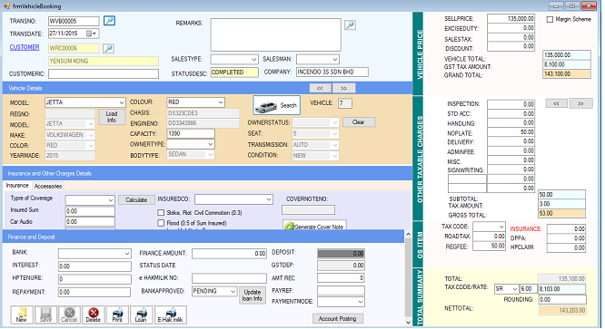The height and width of the screenshot is (329, 605).
Task: Expand the SALESMAN dropdown
Action: pyautogui.click(x=335, y=59)
